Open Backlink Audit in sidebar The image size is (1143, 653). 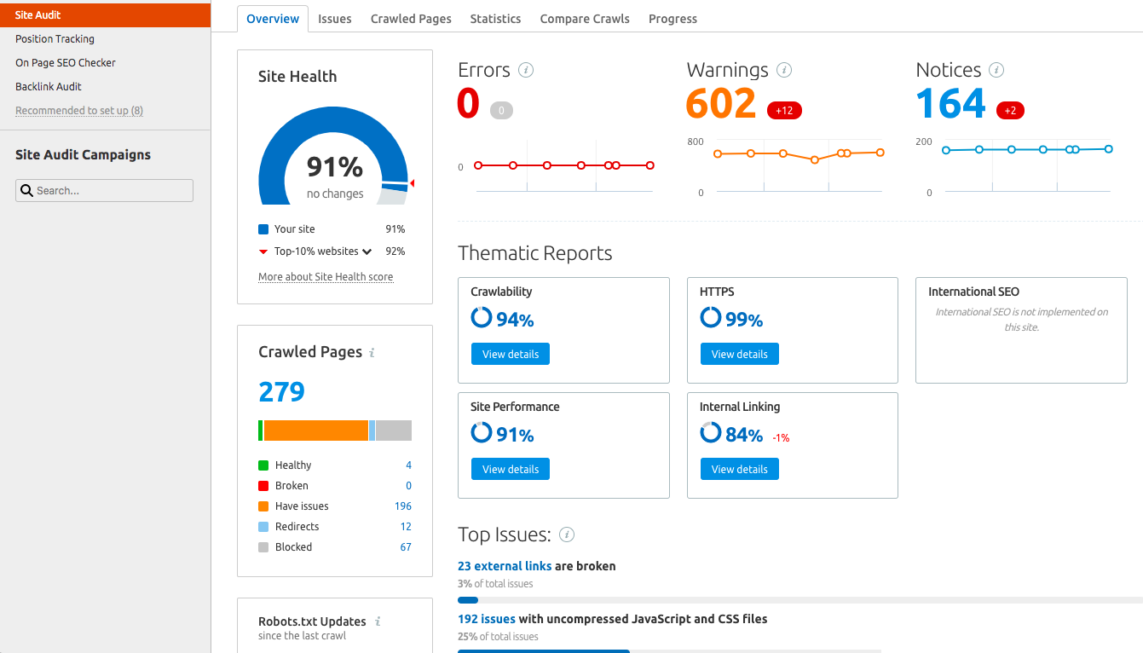click(x=49, y=87)
